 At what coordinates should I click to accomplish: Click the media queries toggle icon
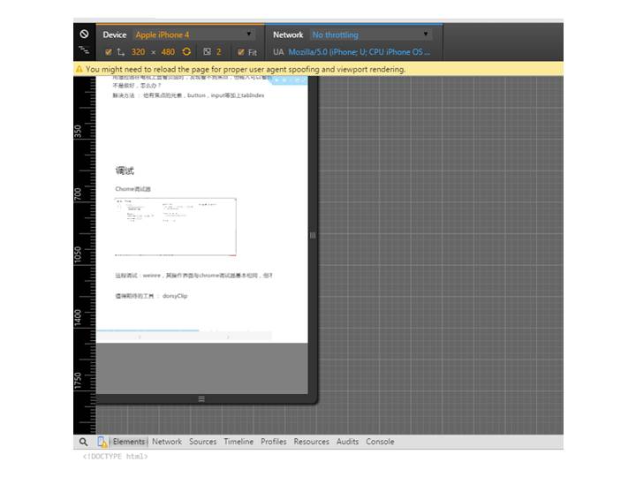(x=84, y=52)
